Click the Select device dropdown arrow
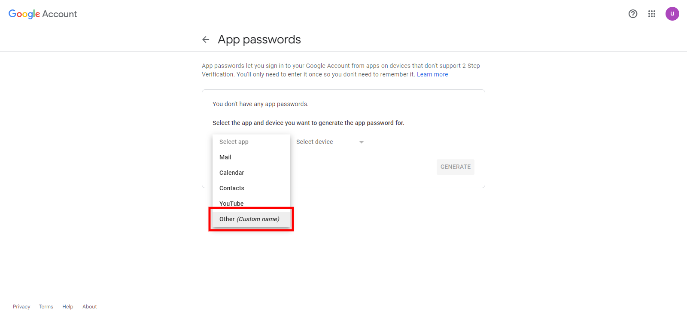The image size is (687, 317). click(x=362, y=142)
